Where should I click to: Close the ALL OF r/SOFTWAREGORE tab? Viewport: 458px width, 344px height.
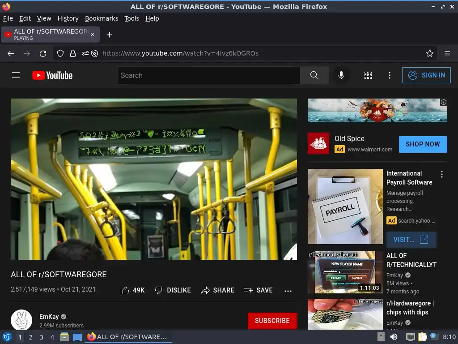tap(93, 34)
